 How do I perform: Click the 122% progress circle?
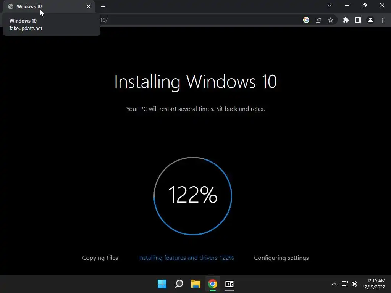tap(193, 196)
